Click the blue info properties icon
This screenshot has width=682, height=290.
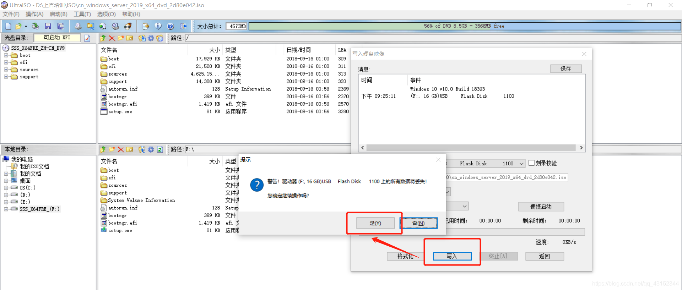point(158,26)
